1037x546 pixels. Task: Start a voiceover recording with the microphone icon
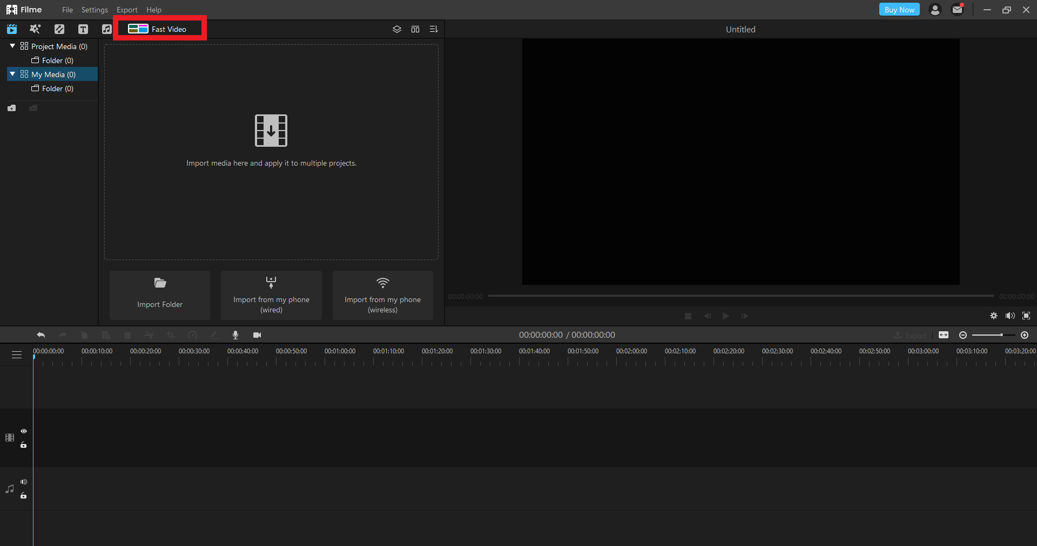pos(236,335)
